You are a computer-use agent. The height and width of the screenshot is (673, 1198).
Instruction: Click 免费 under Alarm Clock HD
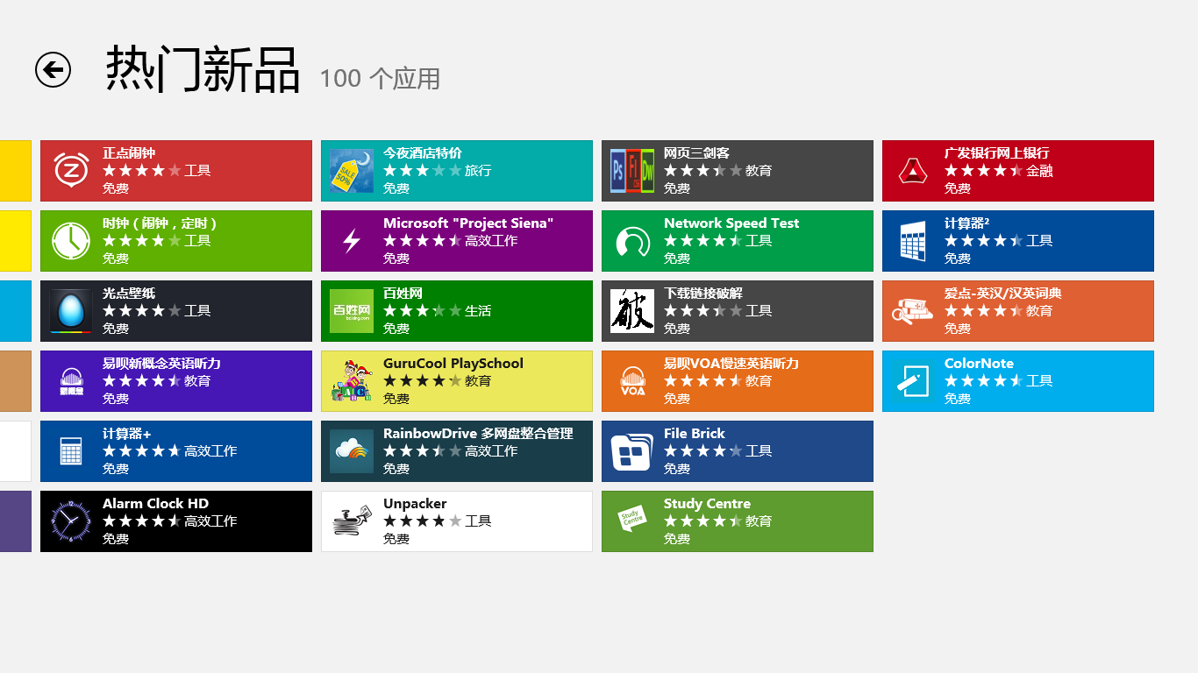(116, 539)
